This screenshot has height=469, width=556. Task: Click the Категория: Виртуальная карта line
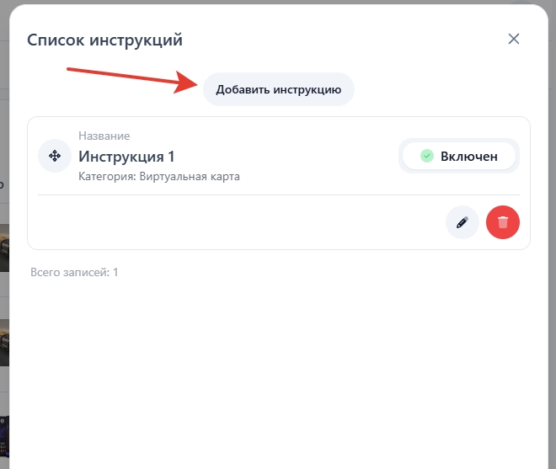click(159, 177)
